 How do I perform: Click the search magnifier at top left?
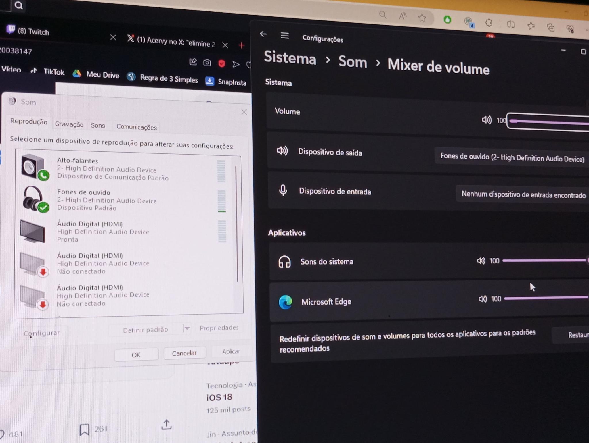pyautogui.click(x=18, y=5)
